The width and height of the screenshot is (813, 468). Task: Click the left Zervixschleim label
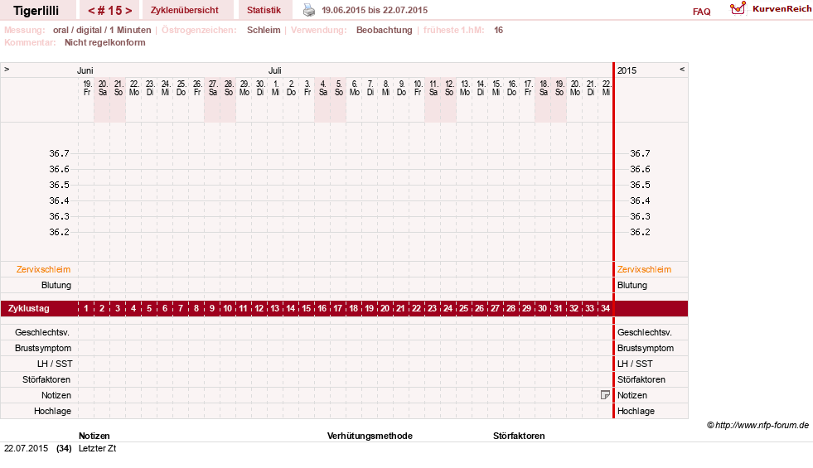(44, 269)
